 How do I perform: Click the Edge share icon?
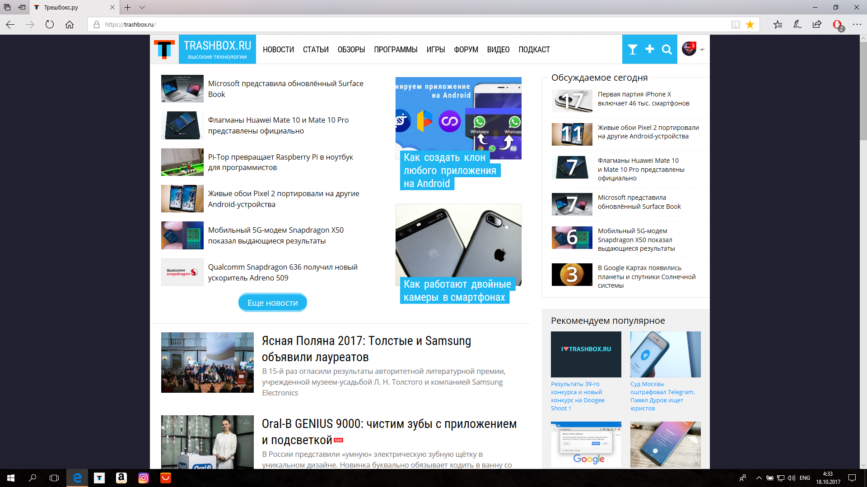[817, 24]
